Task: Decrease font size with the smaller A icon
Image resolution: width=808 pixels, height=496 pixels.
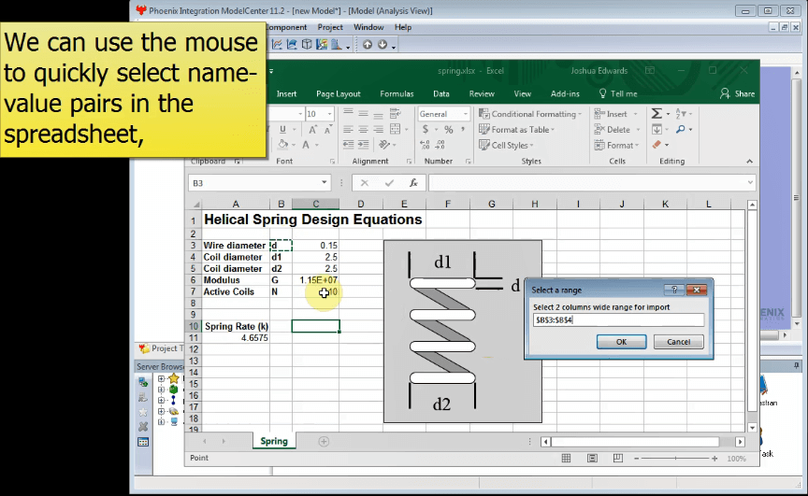Action: [x=327, y=130]
